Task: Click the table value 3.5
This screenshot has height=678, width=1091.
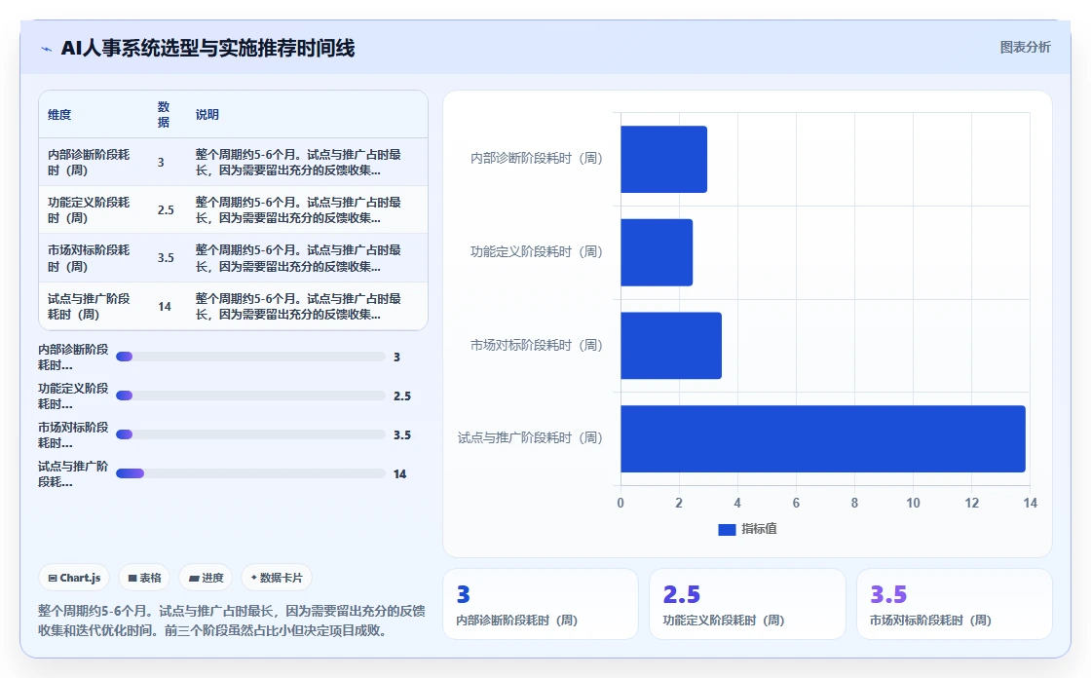Action: click(x=166, y=258)
